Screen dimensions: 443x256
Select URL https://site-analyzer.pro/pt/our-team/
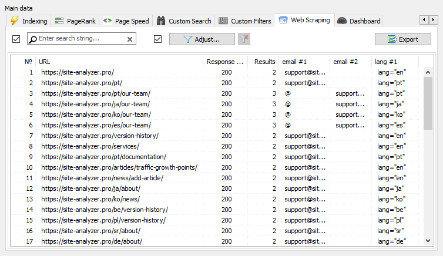(96, 93)
